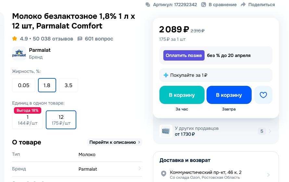The width and height of the screenshot is (289, 182).
Task: Add to cart for delivery "За час"
Action: 182,95
